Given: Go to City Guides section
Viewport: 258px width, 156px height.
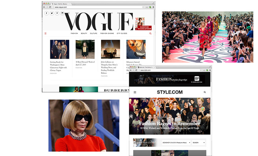Looking at the screenshot, I should coord(122,33).
